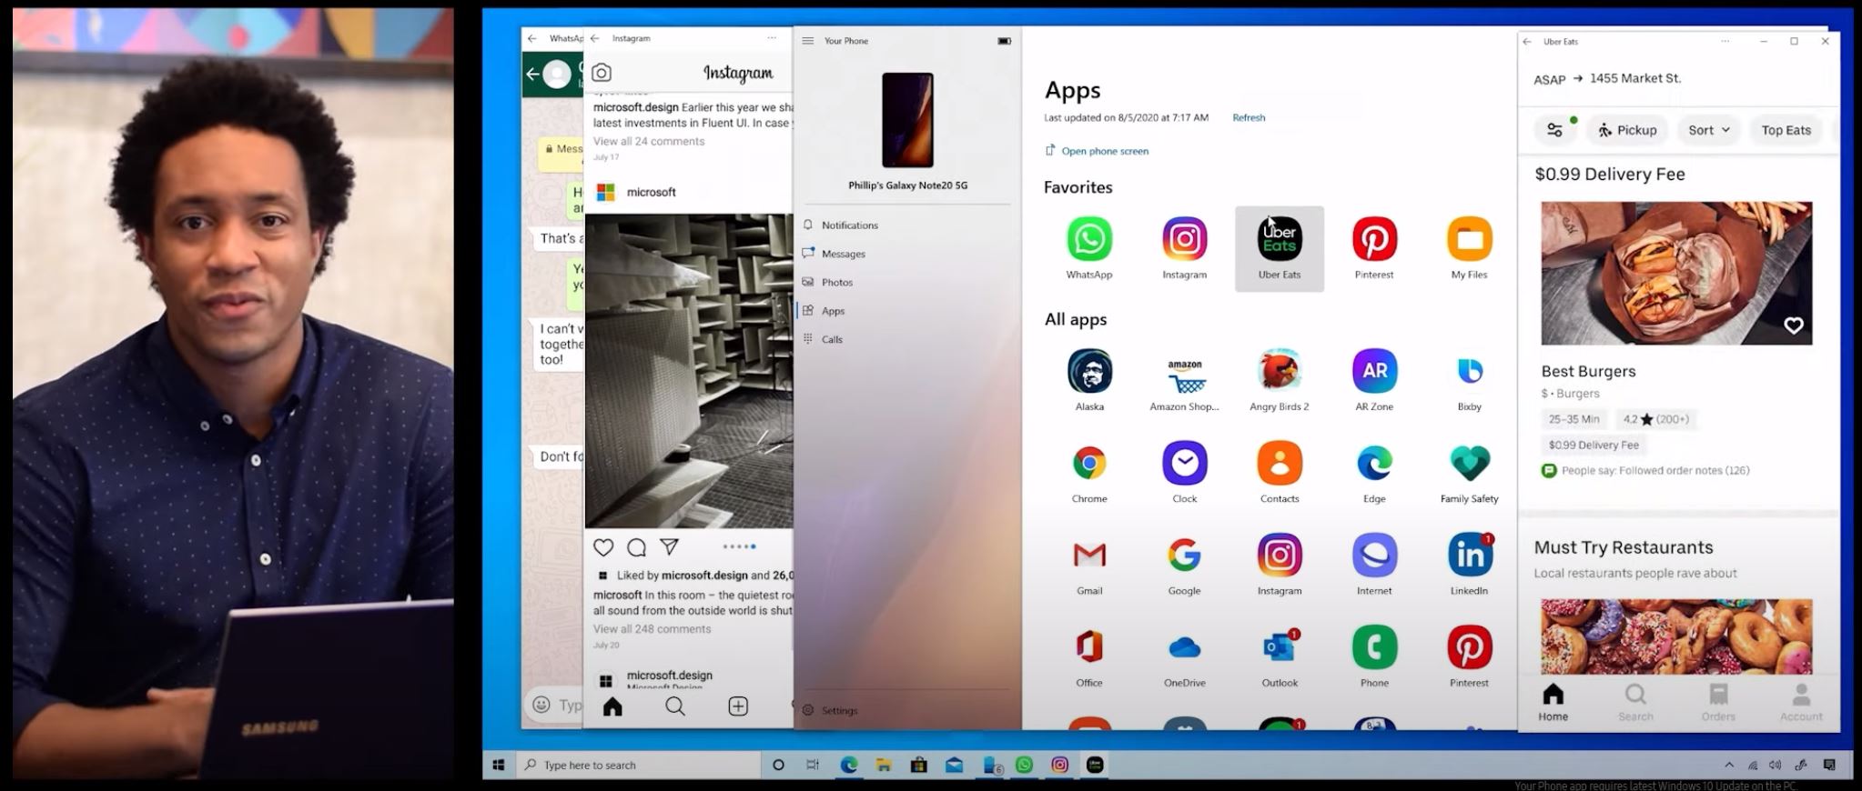The width and height of the screenshot is (1862, 791).
Task: Click Open phone screen link
Action: point(1097,151)
